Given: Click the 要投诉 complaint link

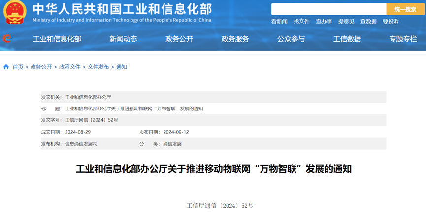Looking at the screenshot, I should point(391,21).
